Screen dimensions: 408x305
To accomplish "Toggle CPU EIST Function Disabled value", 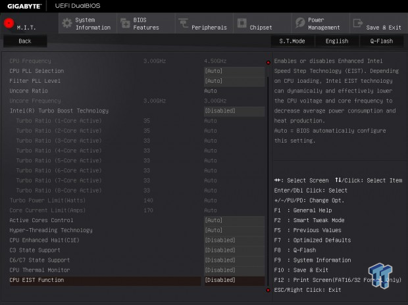I will click(x=234, y=280).
